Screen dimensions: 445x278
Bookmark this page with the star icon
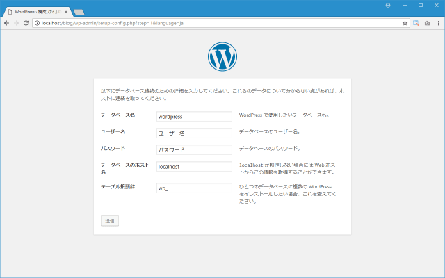(405, 23)
